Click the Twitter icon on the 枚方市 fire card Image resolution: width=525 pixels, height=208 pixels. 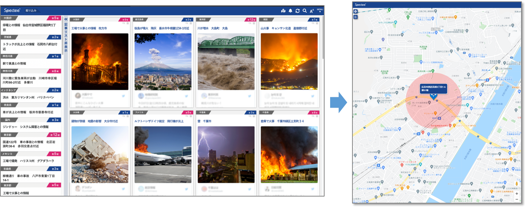(123, 96)
